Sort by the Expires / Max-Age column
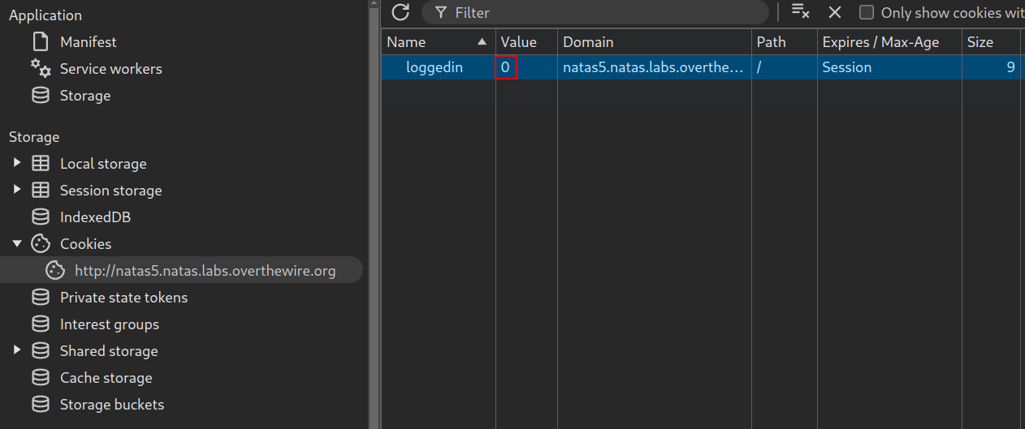This screenshot has width=1025, height=429. (x=889, y=42)
